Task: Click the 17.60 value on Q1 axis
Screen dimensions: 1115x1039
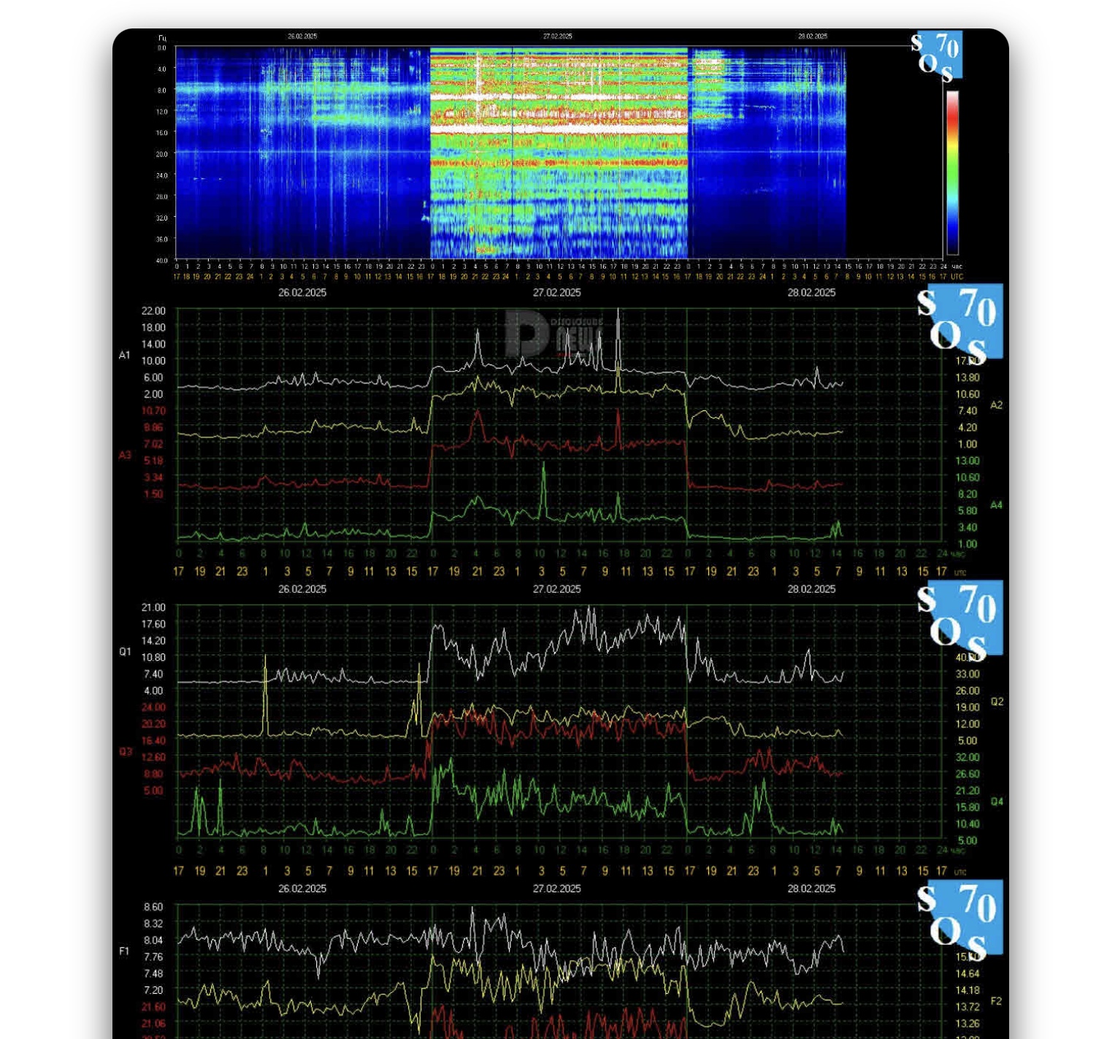Action: (x=153, y=624)
